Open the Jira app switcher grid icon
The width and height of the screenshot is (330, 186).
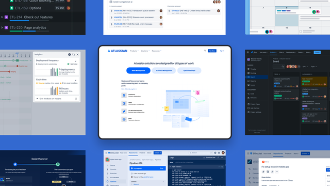tap(247, 52)
